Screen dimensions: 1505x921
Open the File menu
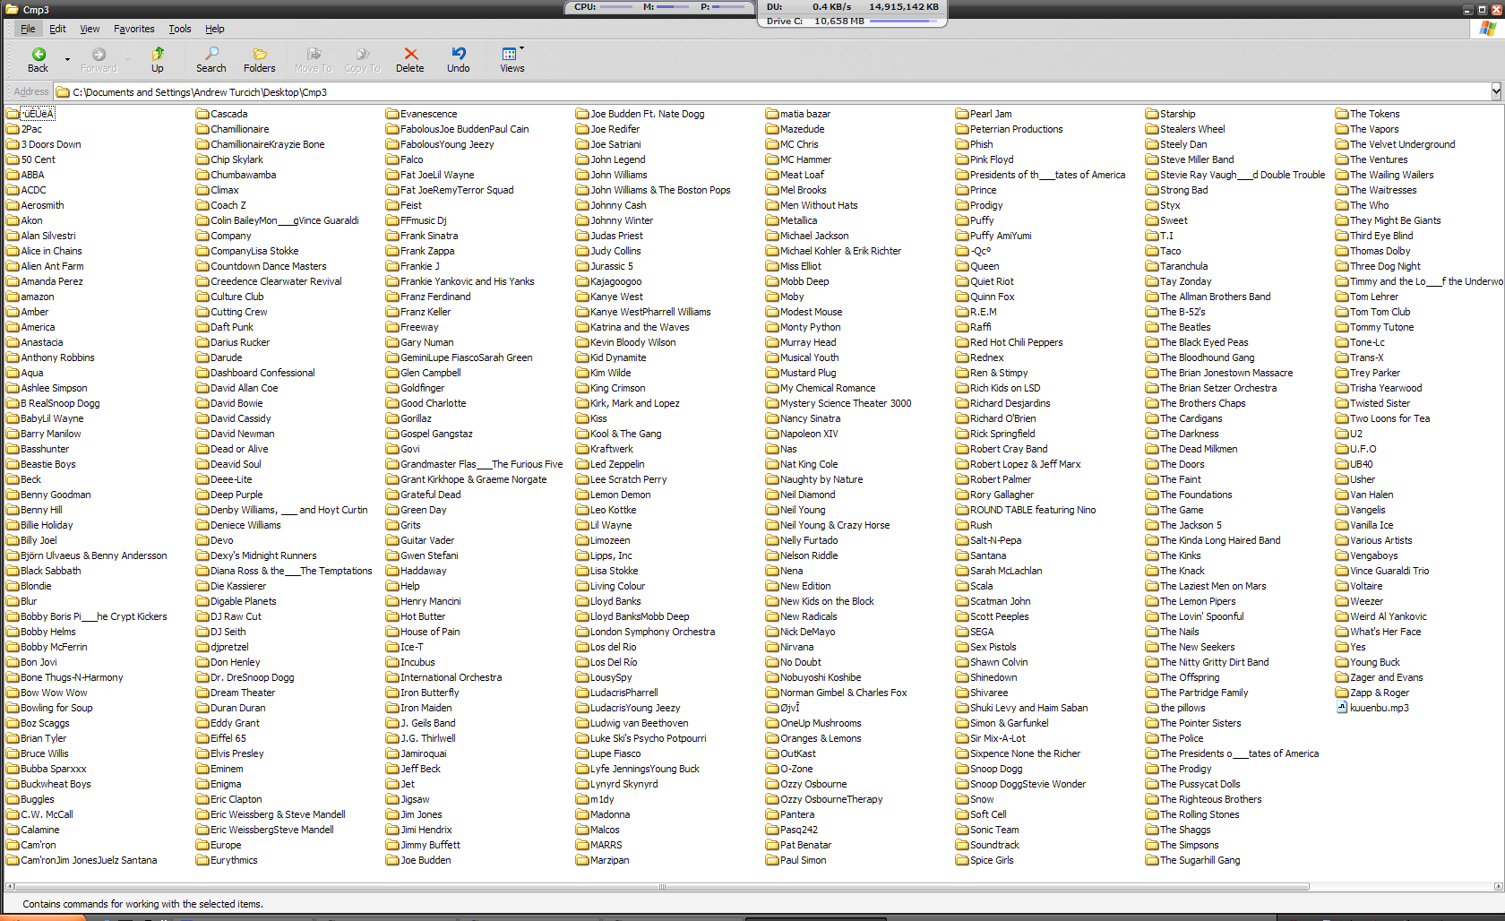tap(28, 29)
